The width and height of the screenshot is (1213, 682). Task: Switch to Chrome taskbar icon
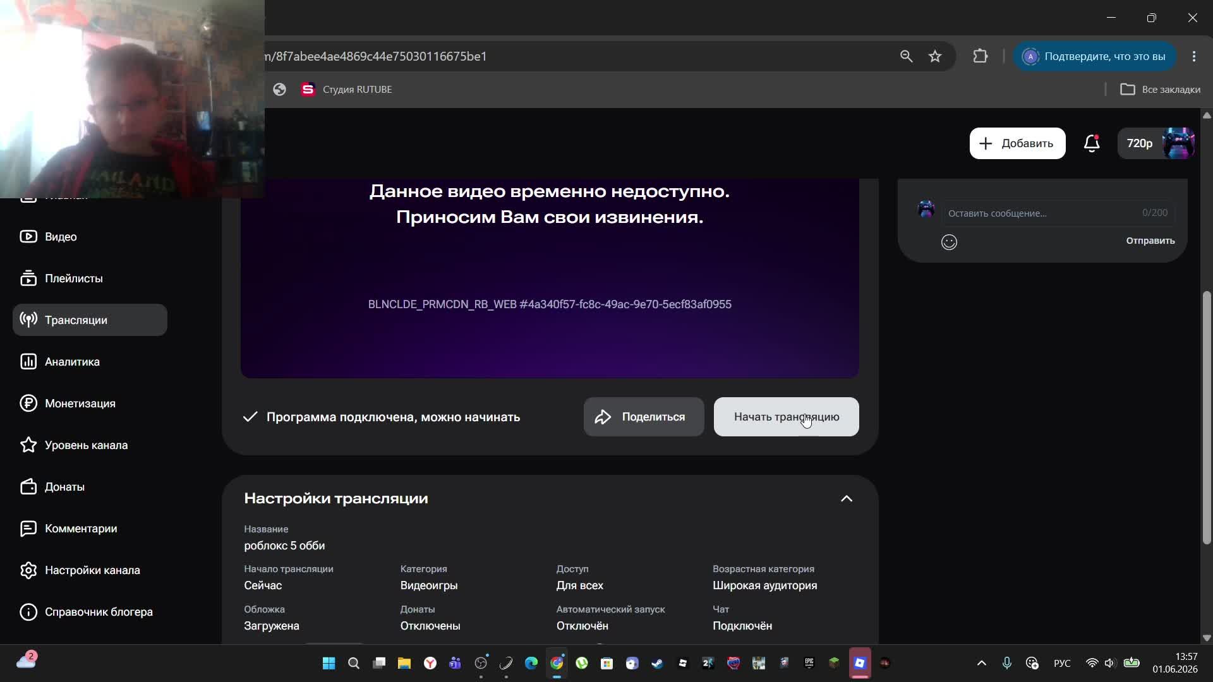click(x=556, y=663)
